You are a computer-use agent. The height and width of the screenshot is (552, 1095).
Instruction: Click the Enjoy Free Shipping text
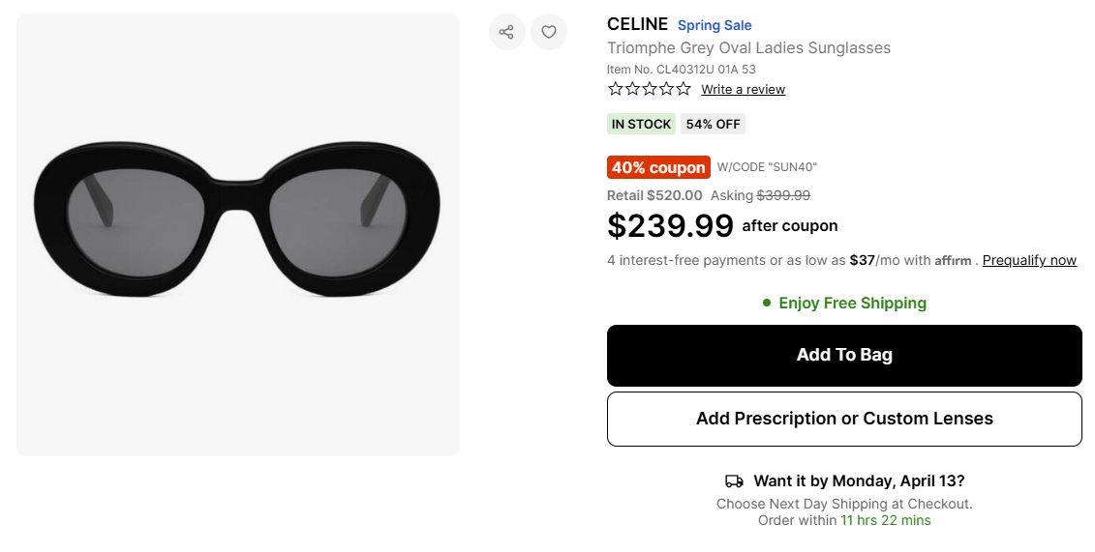pos(852,304)
